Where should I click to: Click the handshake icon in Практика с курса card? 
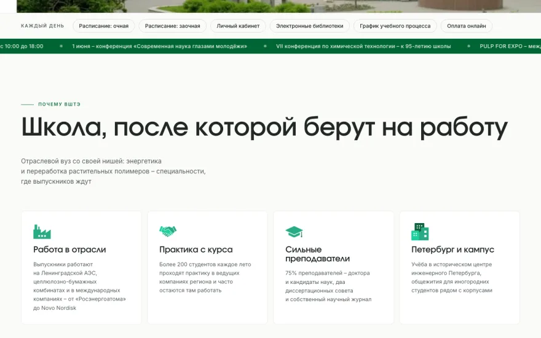[x=168, y=231]
